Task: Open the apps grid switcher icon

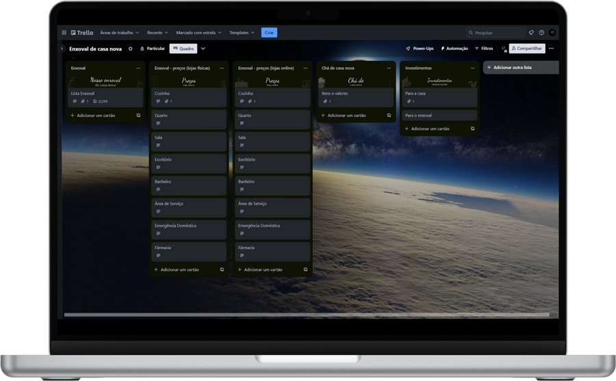Action: pos(64,32)
